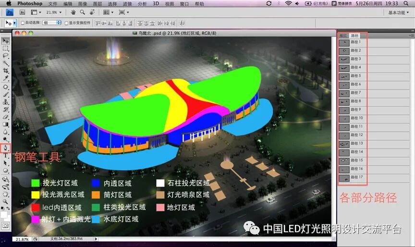Click the foreground color swatch
The height and width of the screenshot is (247, 415).
[4, 214]
